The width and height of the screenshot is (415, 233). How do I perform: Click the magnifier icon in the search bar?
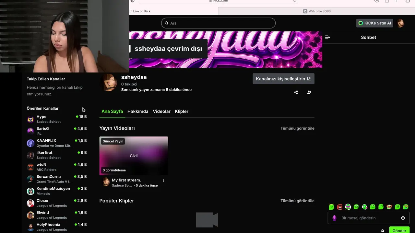[x=167, y=23]
